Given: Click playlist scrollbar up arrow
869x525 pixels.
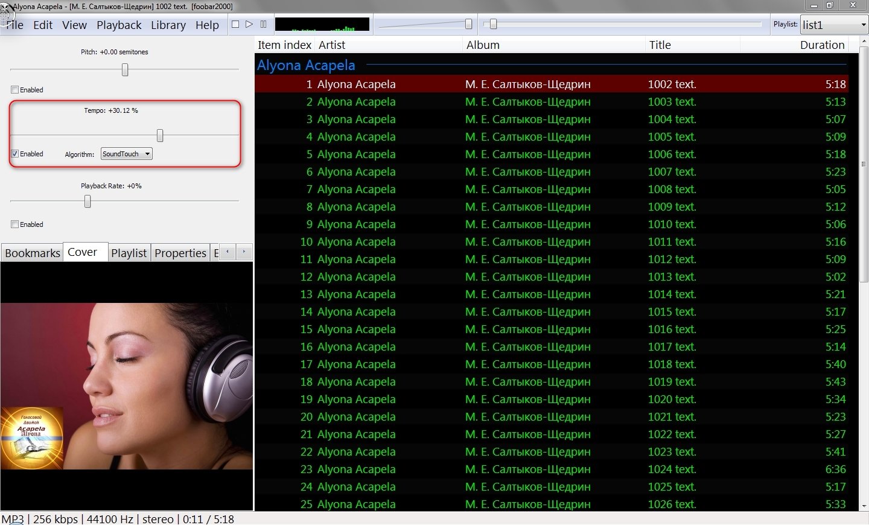Looking at the screenshot, I should (x=864, y=41).
